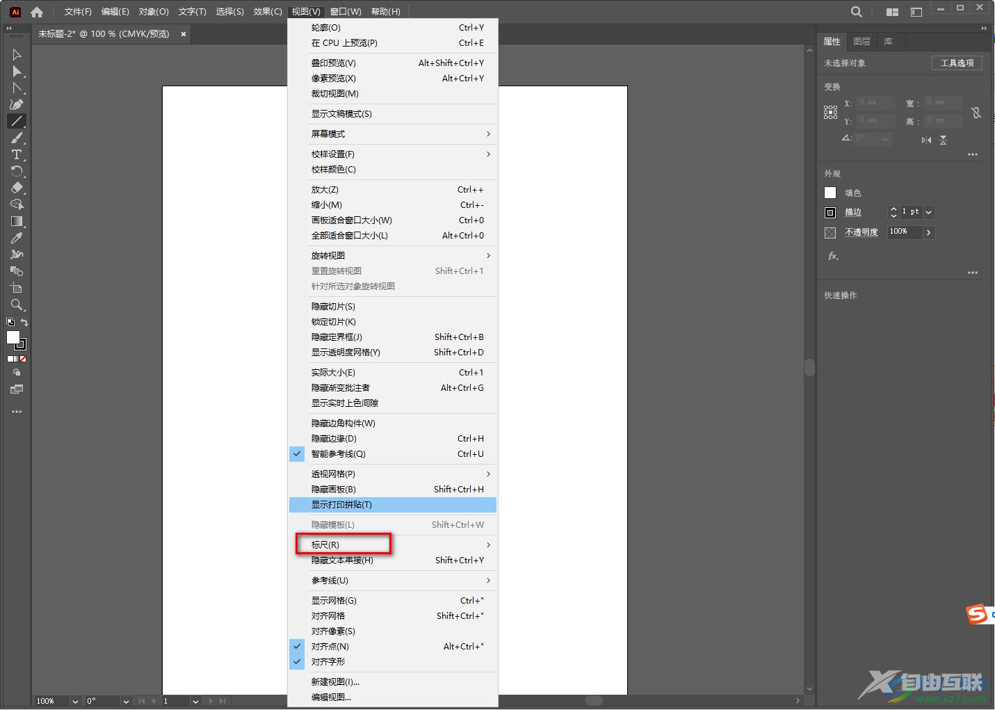Expand the Screen Mode (屏幕模式) submenu
This screenshot has width=995, height=710.
coord(393,134)
